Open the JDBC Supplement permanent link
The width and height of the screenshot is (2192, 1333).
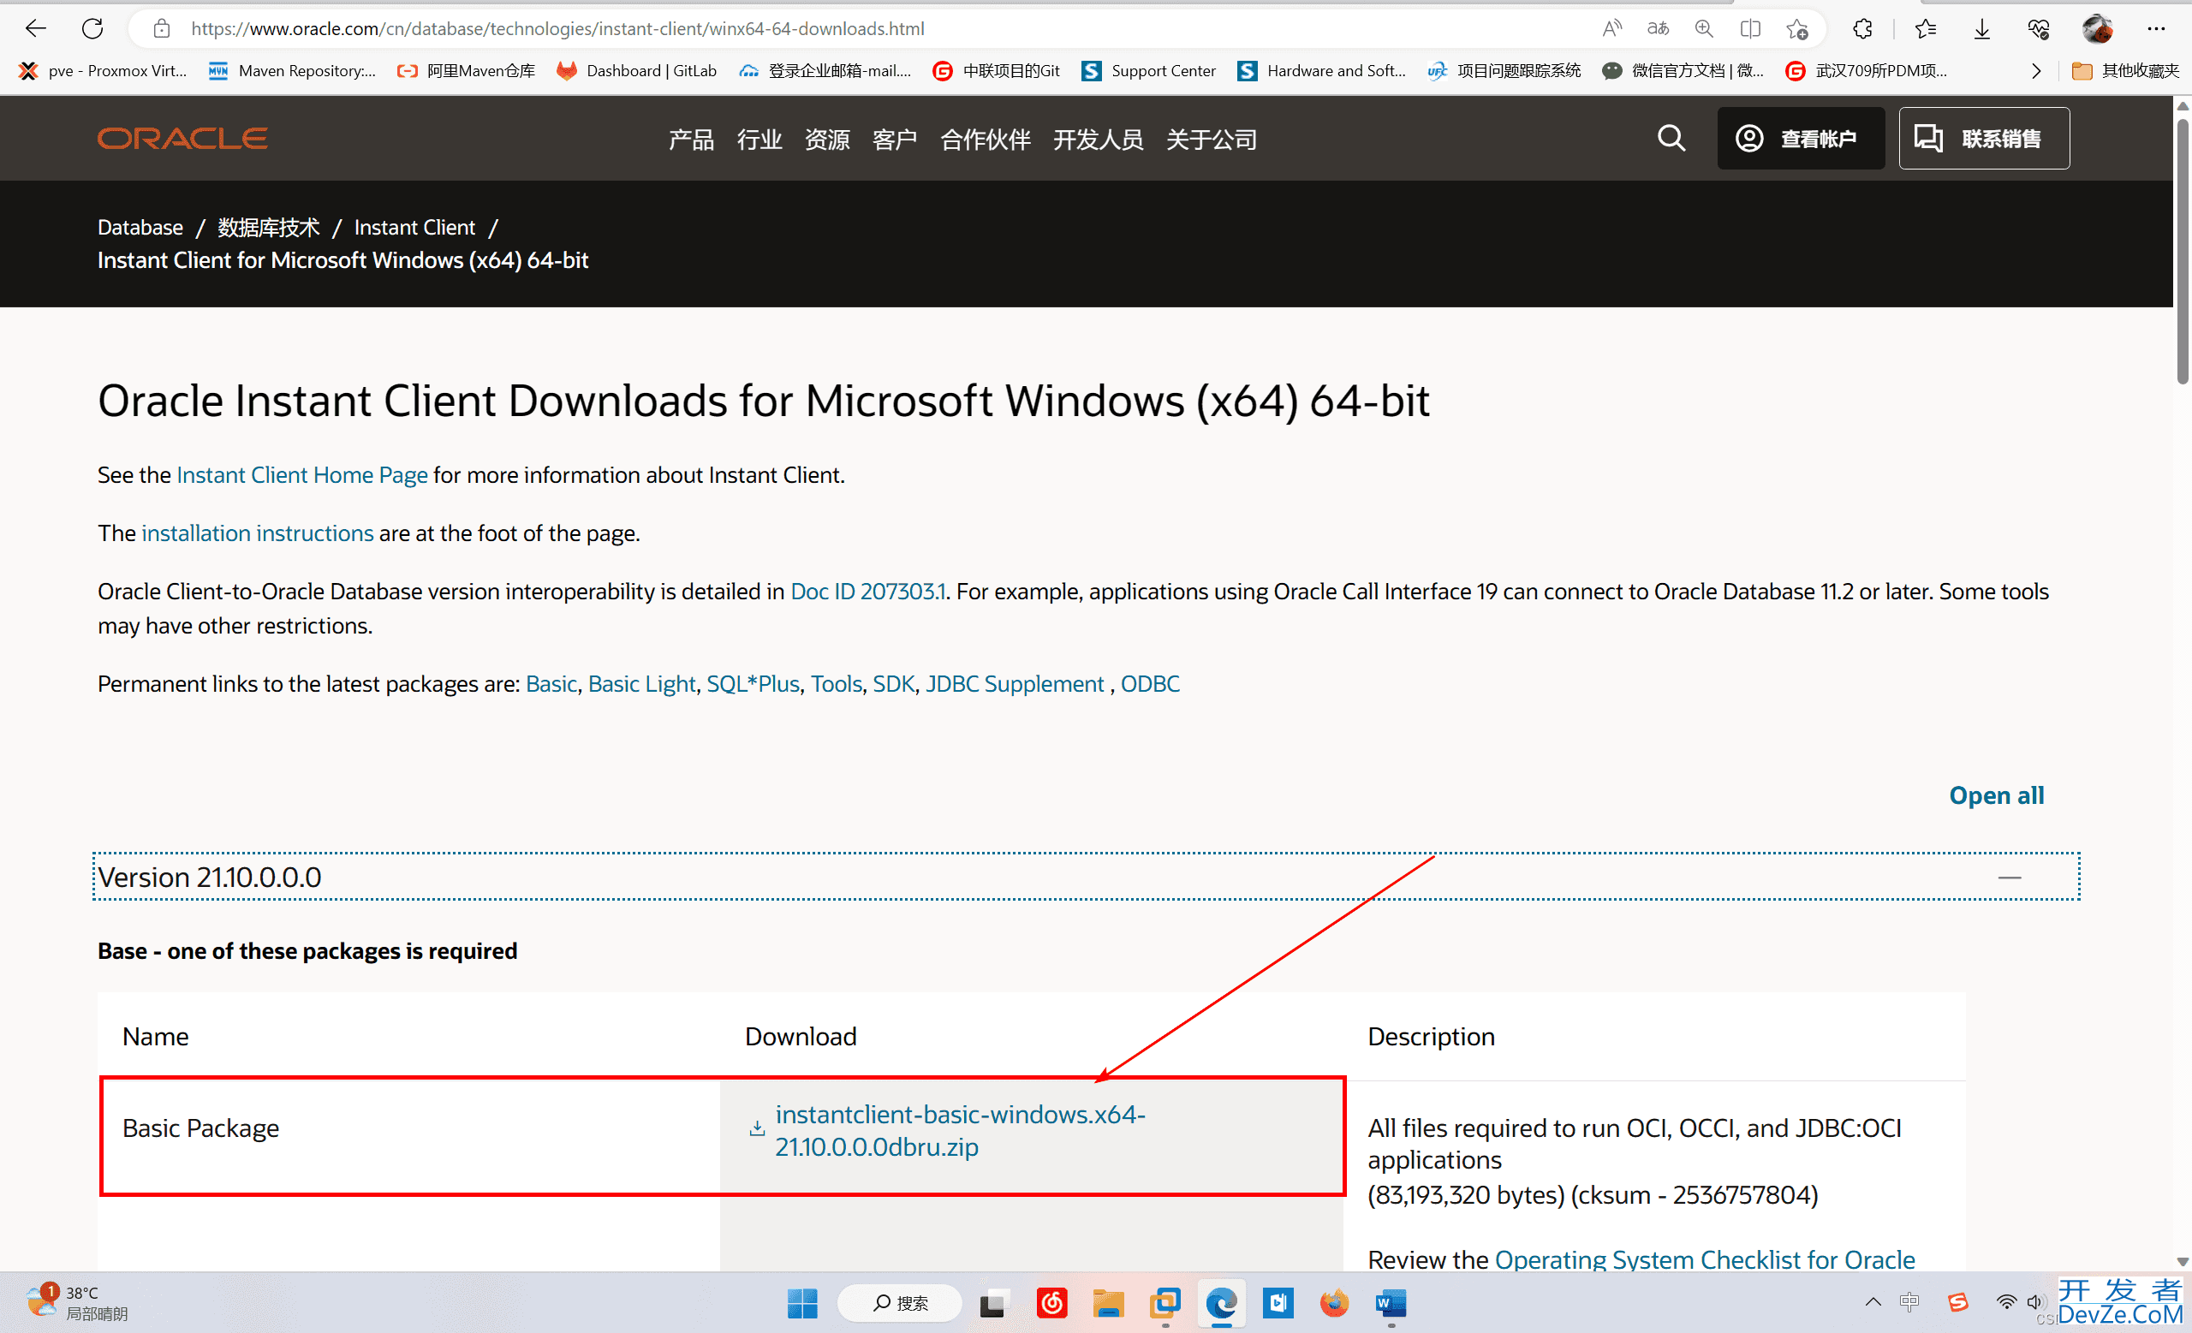(x=1014, y=684)
